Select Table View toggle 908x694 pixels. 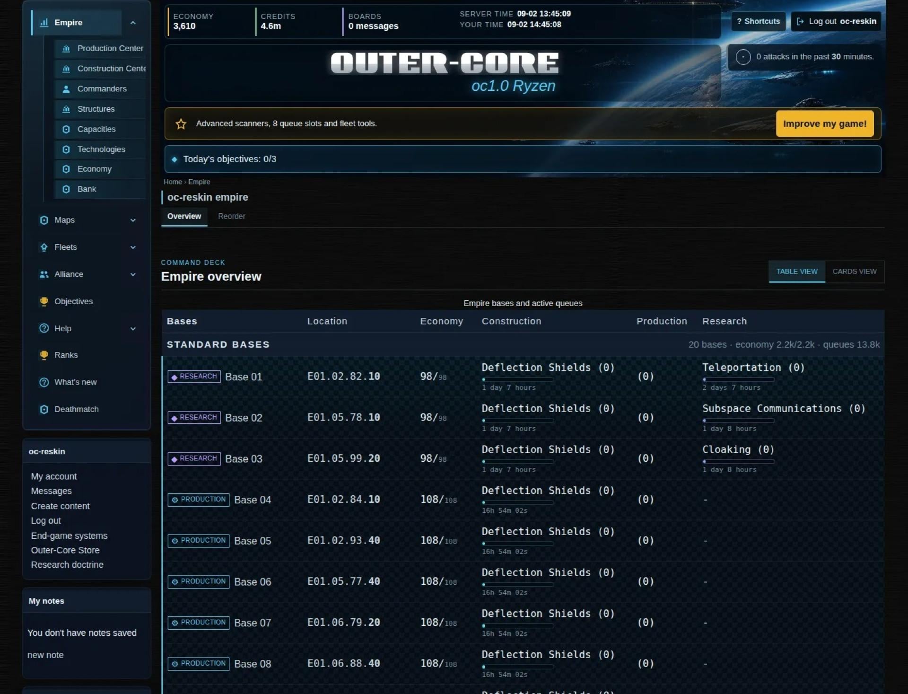(797, 272)
